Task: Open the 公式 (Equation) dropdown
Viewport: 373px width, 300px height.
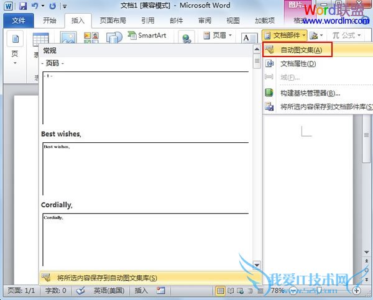Action: [x=346, y=35]
